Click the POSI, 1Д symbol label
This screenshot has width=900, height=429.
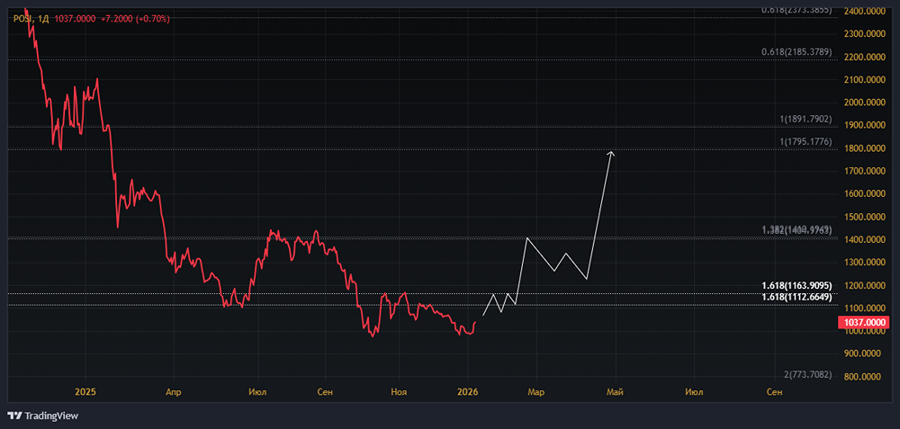31,19
